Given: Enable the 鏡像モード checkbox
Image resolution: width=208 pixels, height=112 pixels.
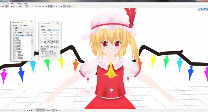Looking at the screenshot, I should click(41, 49).
